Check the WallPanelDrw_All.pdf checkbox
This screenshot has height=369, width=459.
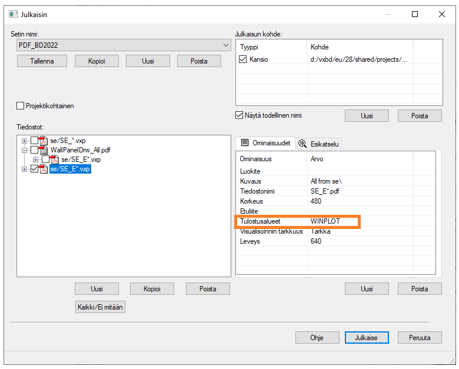[x=34, y=150]
